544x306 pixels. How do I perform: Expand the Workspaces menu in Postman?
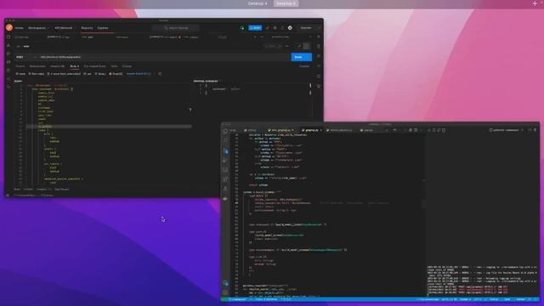(x=38, y=28)
